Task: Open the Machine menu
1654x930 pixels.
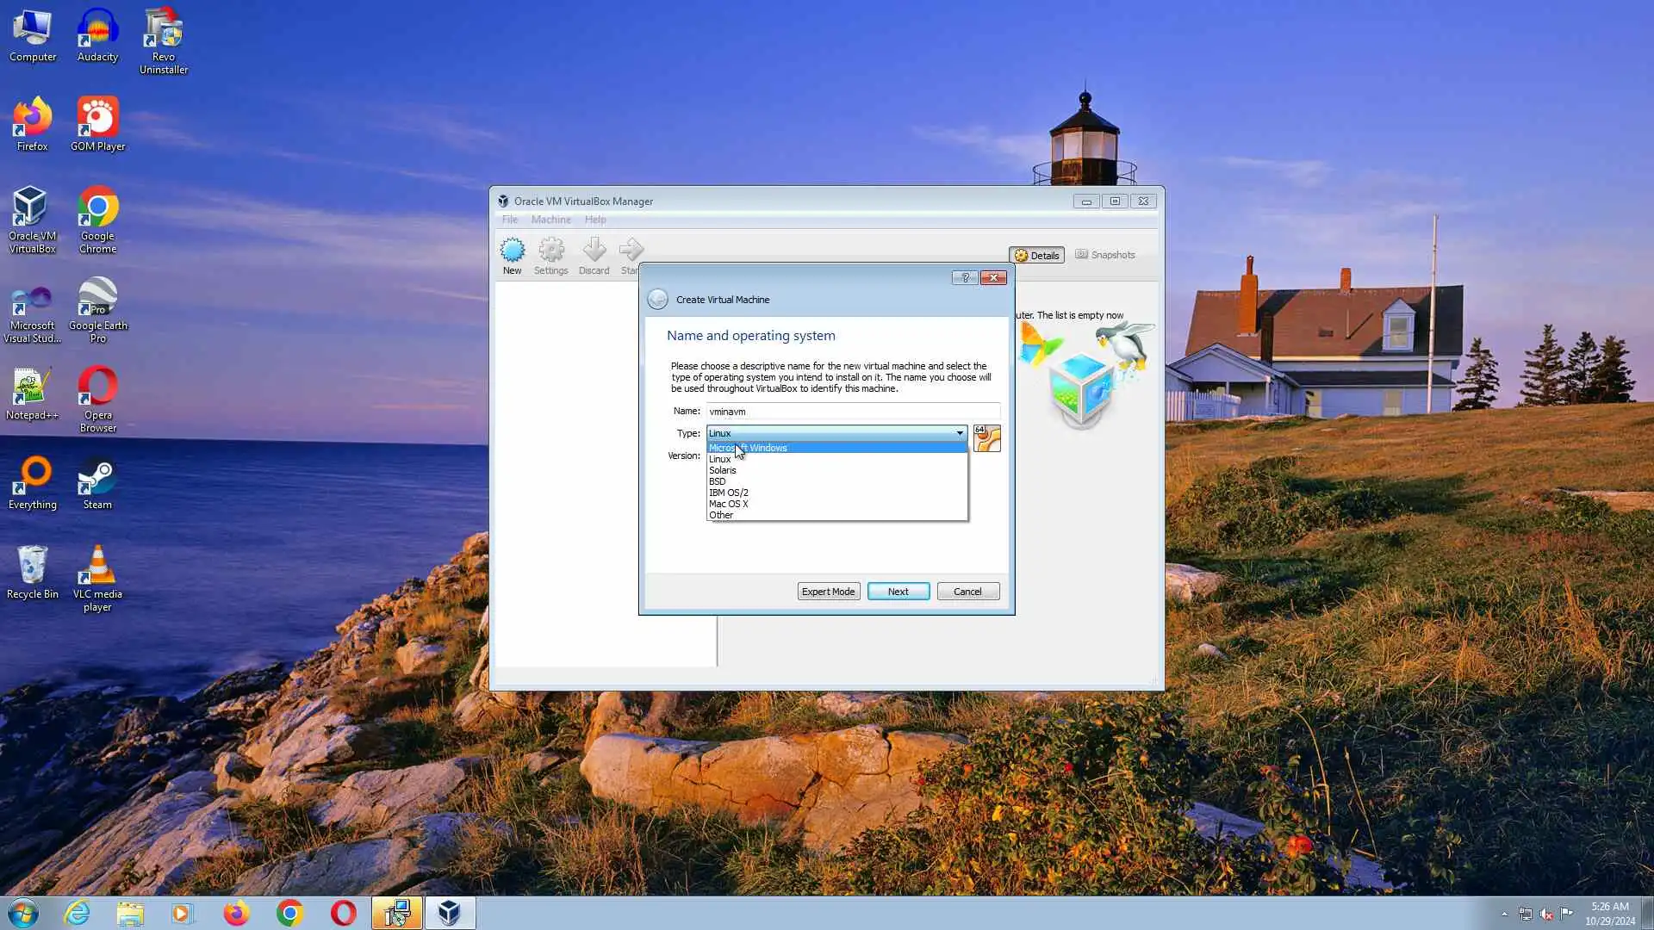Action: pyautogui.click(x=550, y=220)
